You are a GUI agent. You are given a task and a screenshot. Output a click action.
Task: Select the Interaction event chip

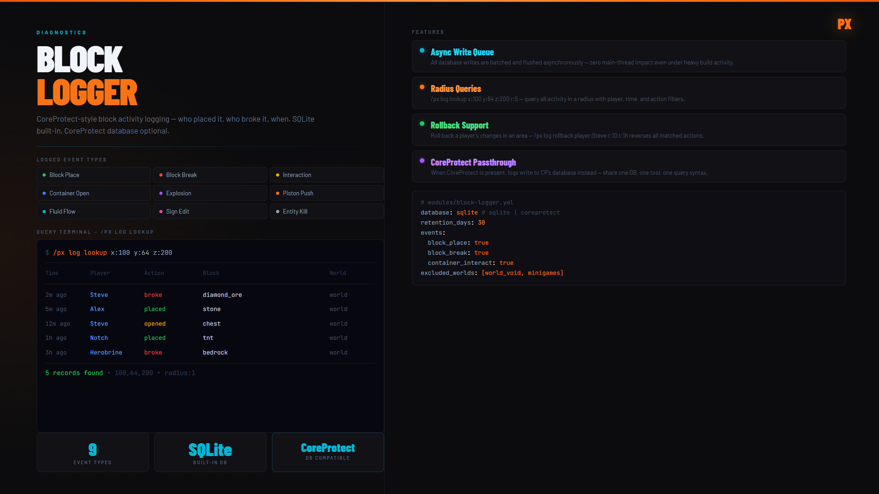327,175
